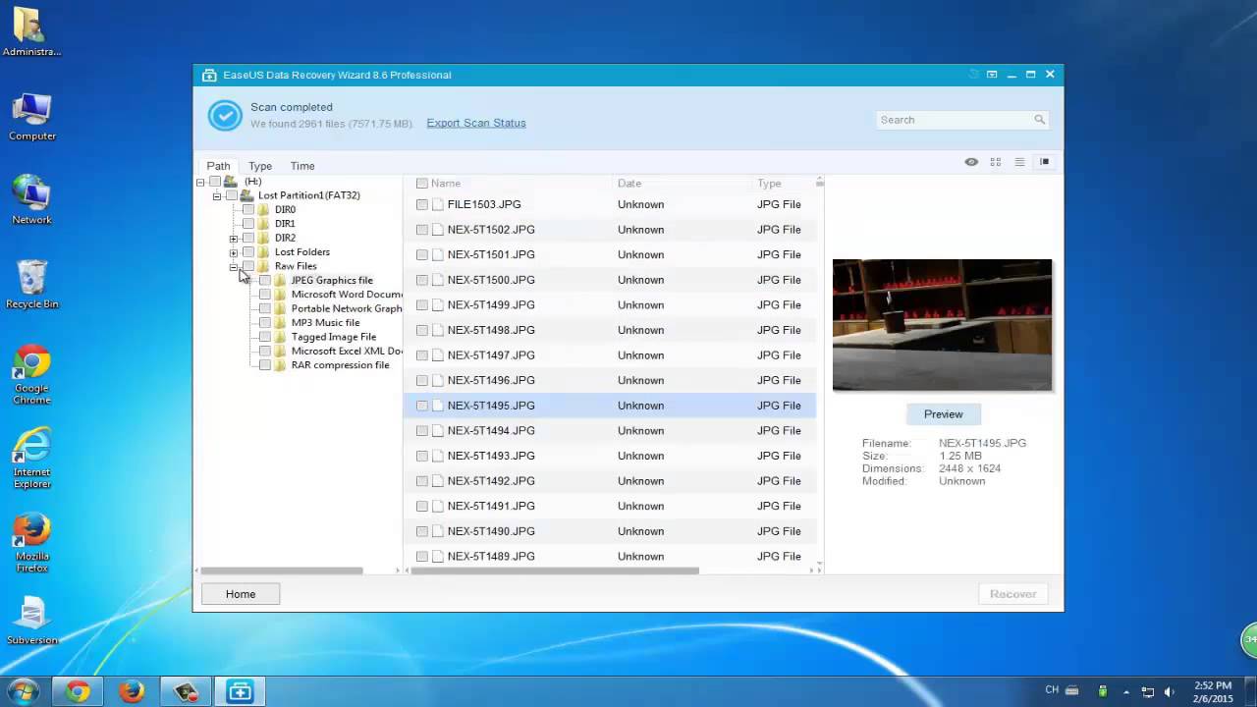
Task: Expand the DIR2 folder node
Action: click(234, 239)
